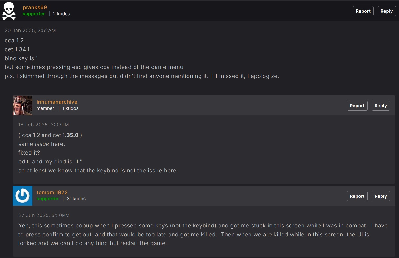Screen dimensions: 399x258
Task: Select the member label under inhumanarchive
Action: click(45, 108)
